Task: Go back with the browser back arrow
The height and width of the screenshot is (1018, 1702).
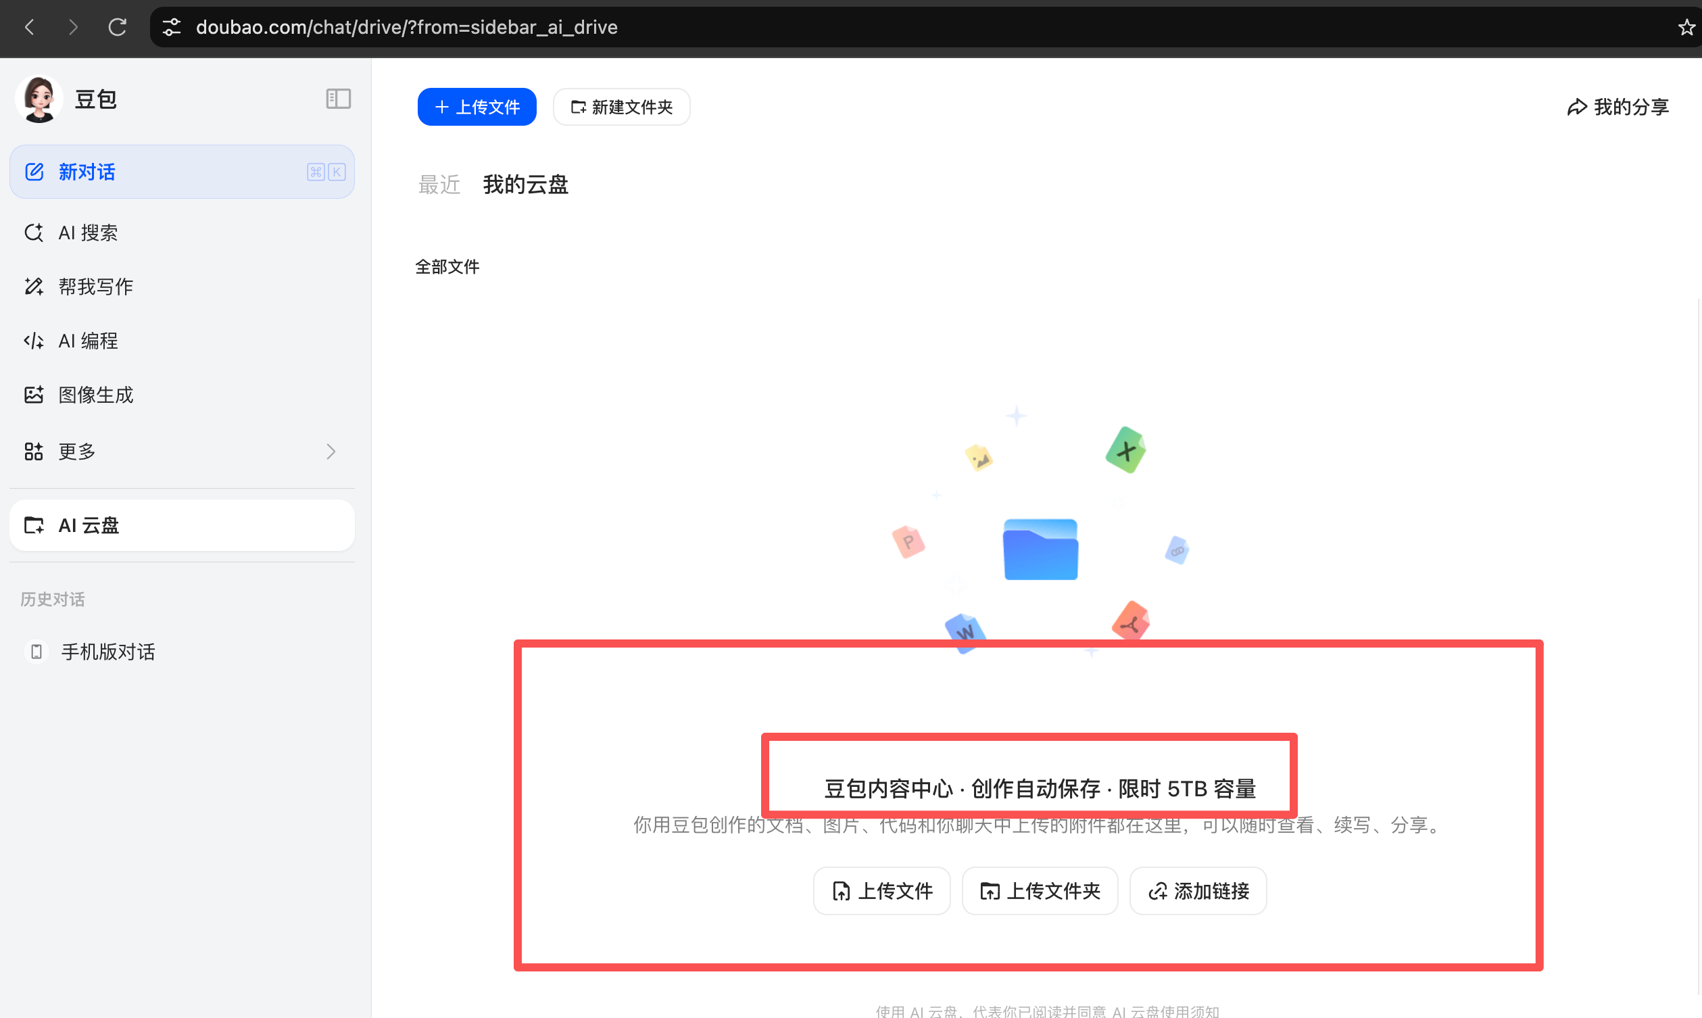Action: click(x=29, y=28)
